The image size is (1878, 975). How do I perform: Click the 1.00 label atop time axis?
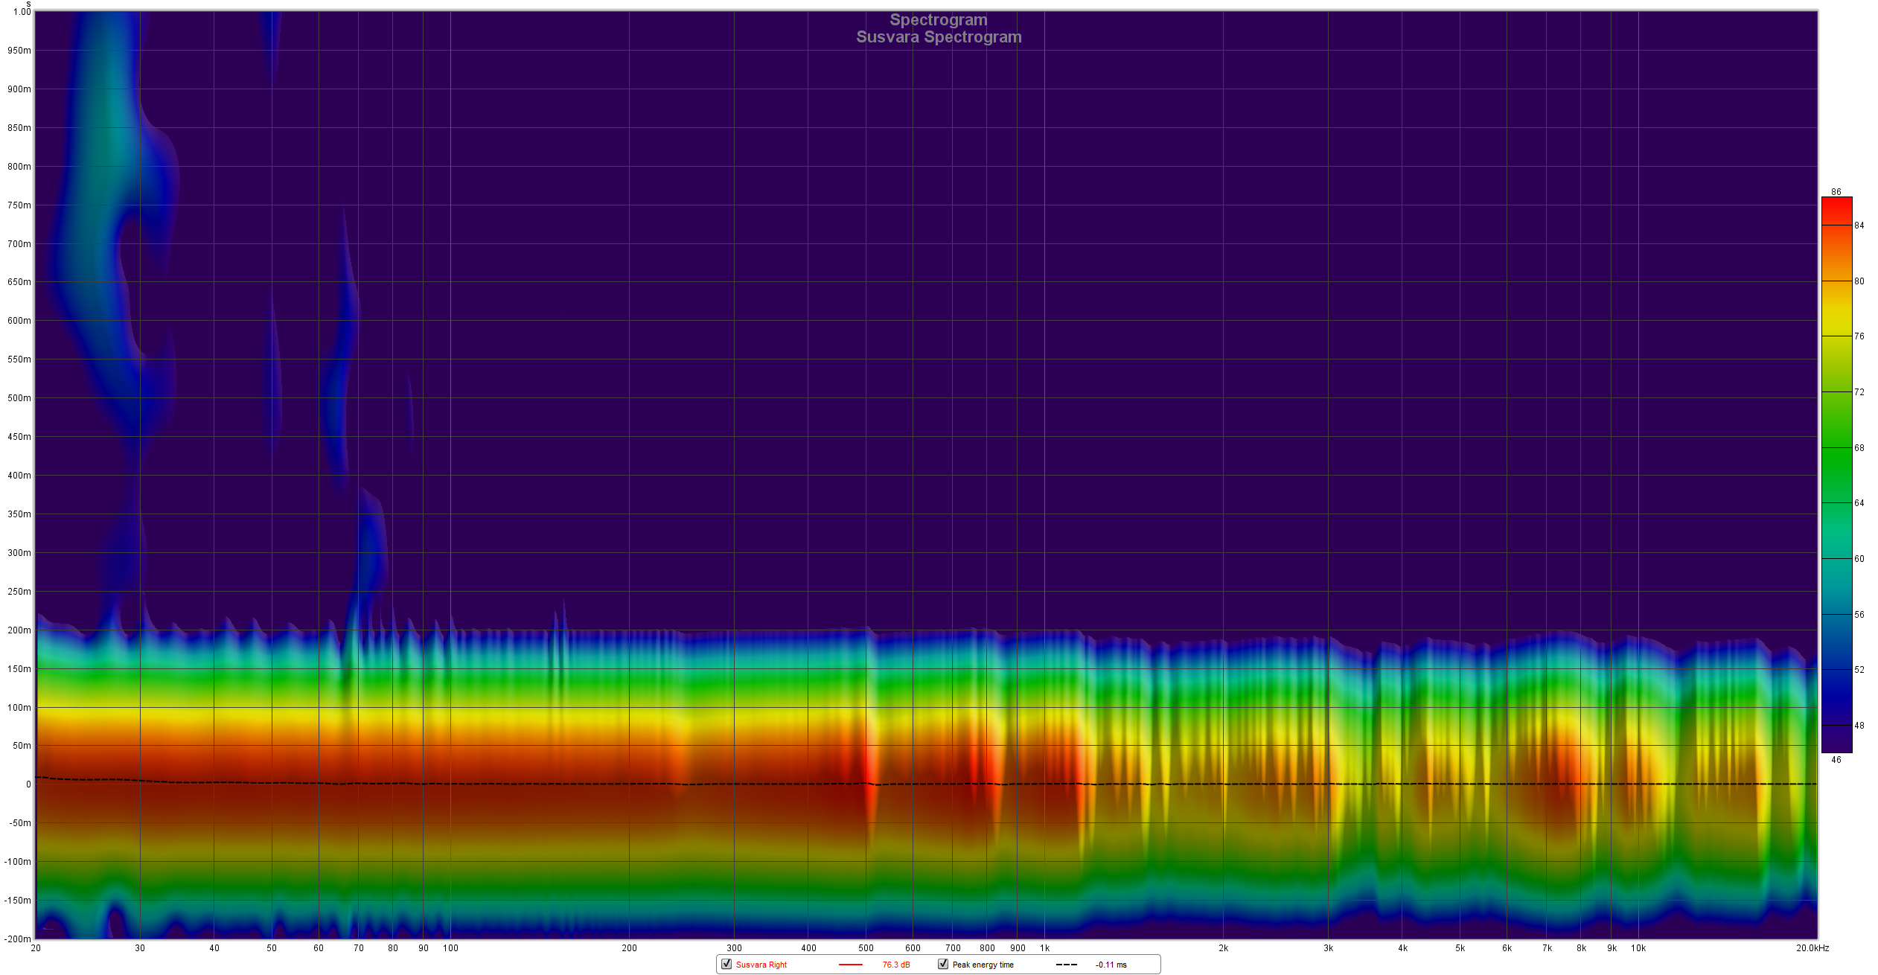22,12
